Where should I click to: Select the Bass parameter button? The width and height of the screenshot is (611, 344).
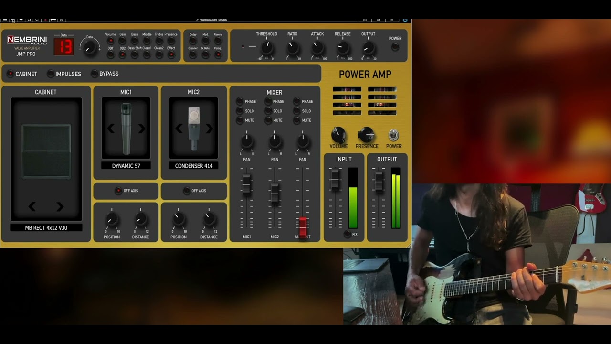click(135, 41)
